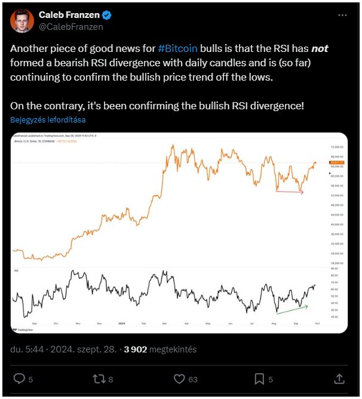Click the tweet timestamp 'du. 5:44 · 2024. szept. 28.'

(63, 349)
